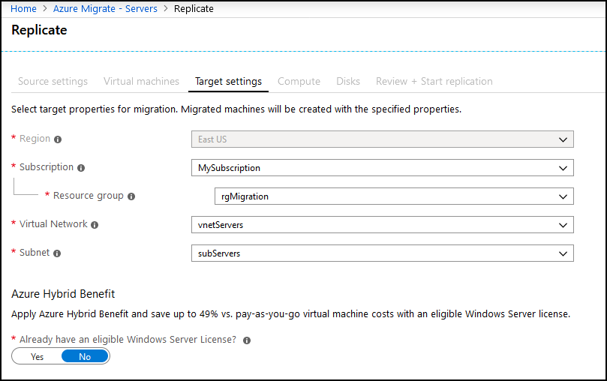Open the vnetServers virtual network dropdown
Viewport: 607px width, 381px height.
point(383,225)
